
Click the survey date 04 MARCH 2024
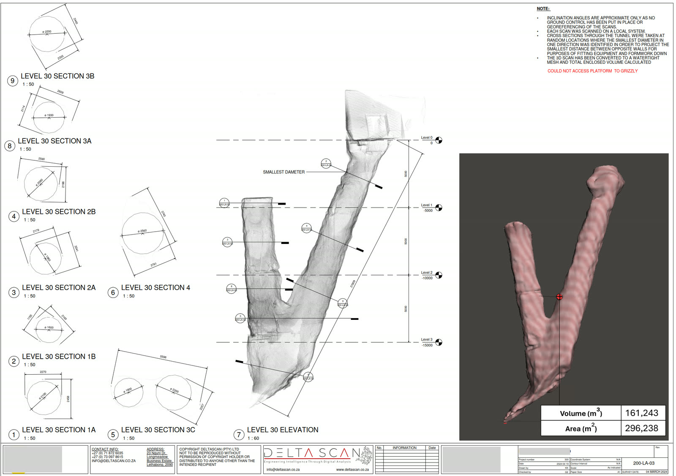(x=657, y=472)
